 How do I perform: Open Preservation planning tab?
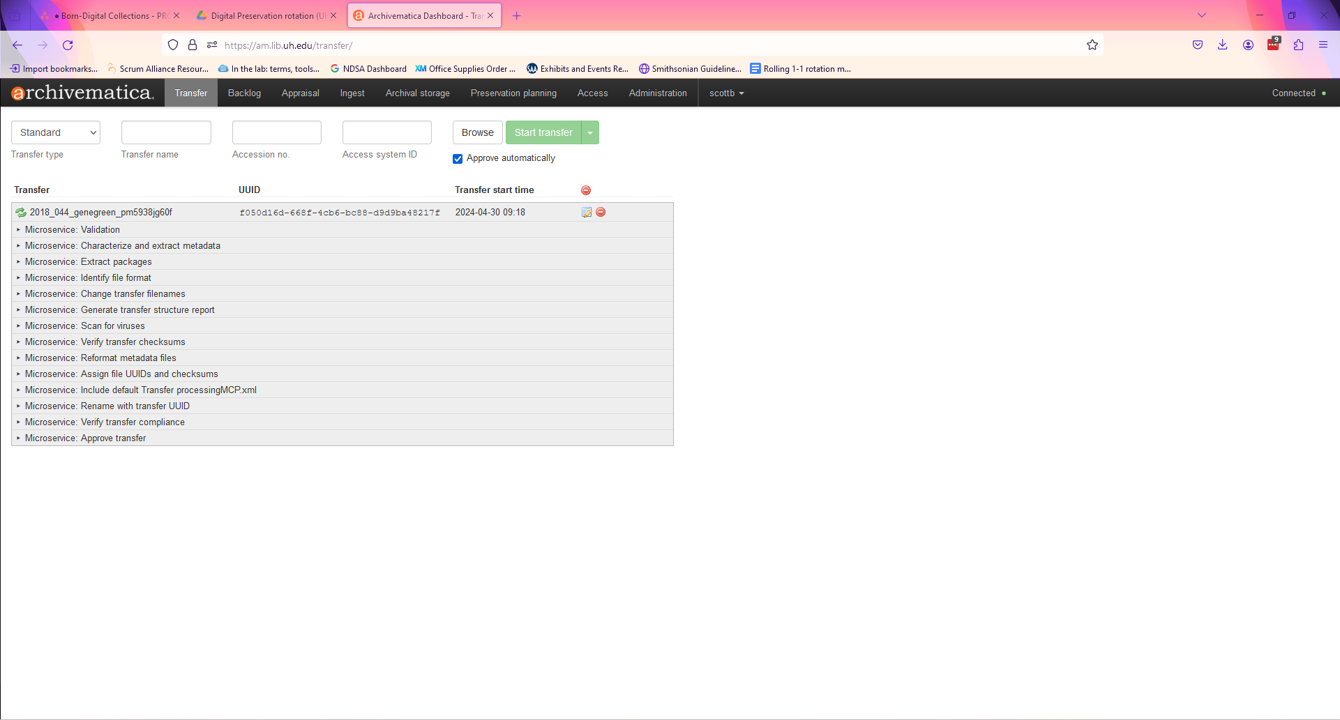pyautogui.click(x=513, y=93)
